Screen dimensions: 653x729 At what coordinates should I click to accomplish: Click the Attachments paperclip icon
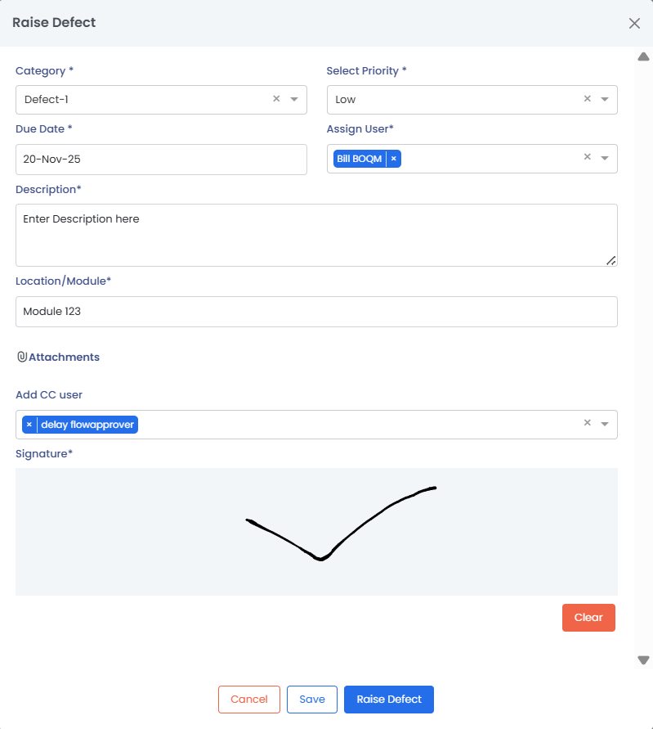tap(22, 357)
